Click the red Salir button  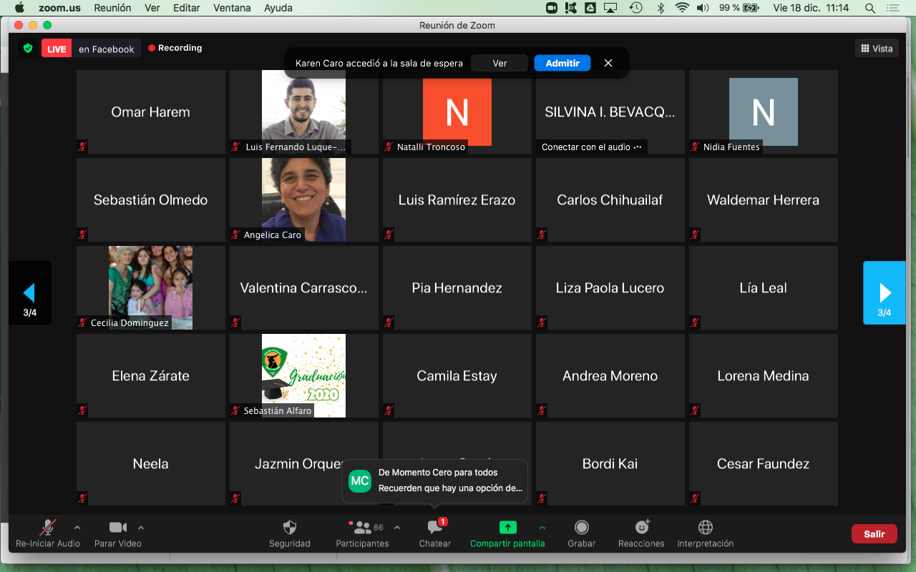point(874,533)
